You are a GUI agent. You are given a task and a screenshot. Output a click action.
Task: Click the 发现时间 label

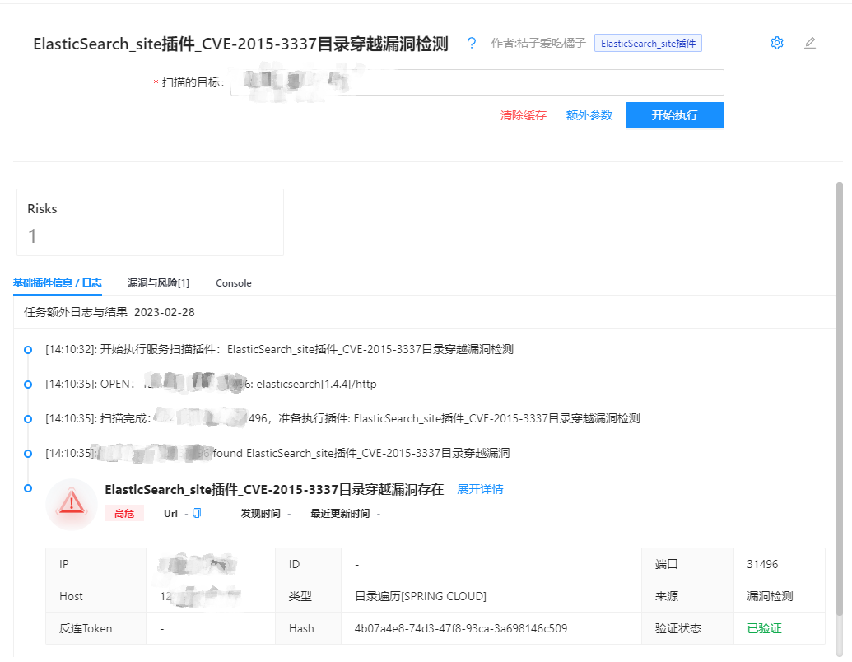pyautogui.click(x=260, y=513)
